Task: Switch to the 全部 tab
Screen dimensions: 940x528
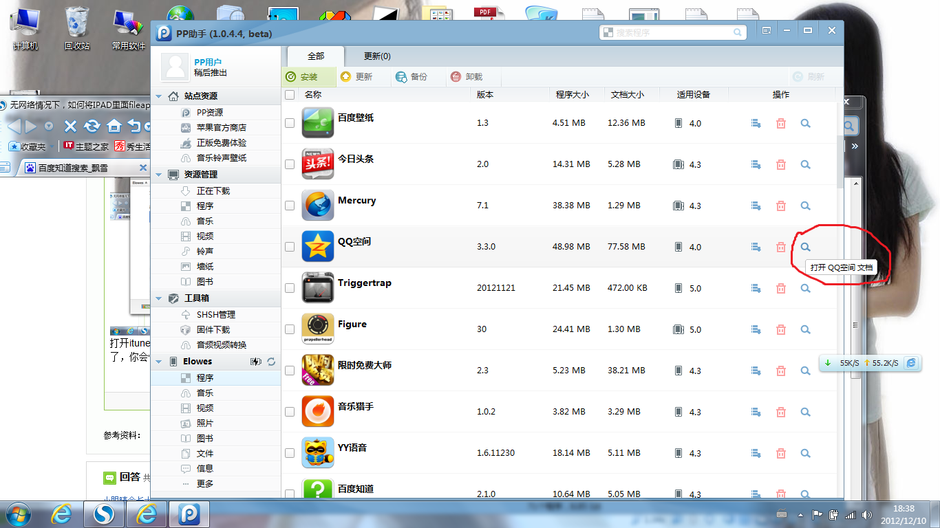Action: pyautogui.click(x=315, y=56)
